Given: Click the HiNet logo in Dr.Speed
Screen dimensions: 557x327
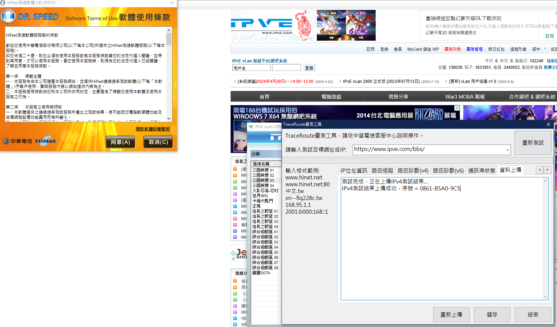Looking at the screenshot, I should point(46,141).
